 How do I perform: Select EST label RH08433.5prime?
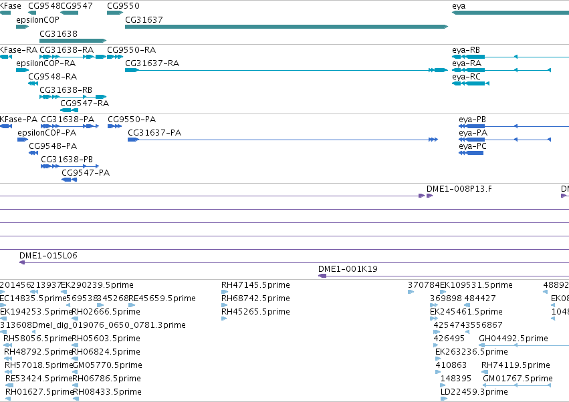coord(108,391)
